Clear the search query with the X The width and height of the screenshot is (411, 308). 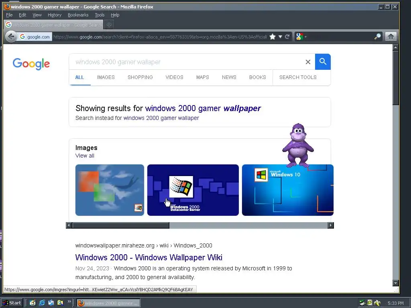[x=308, y=62]
